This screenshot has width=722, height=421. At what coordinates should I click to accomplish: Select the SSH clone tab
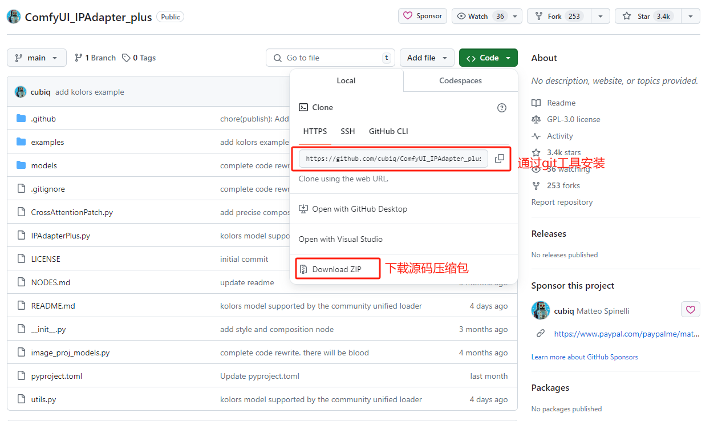(348, 131)
